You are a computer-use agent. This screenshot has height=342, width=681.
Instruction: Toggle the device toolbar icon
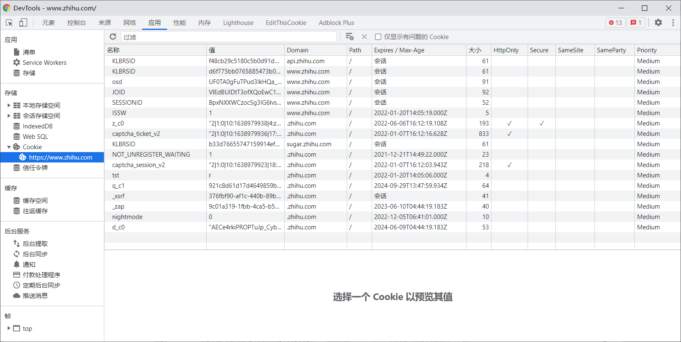23,23
